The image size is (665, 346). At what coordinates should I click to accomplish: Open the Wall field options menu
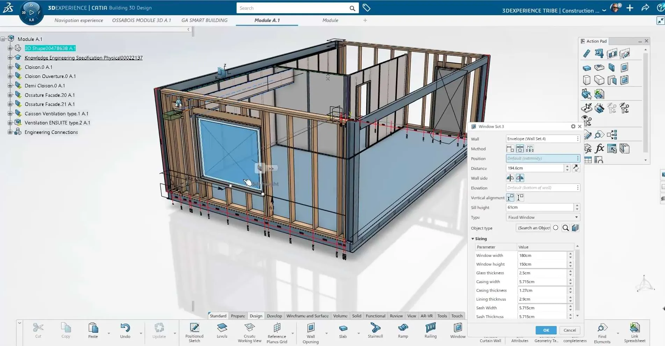[x=578, y=139]
